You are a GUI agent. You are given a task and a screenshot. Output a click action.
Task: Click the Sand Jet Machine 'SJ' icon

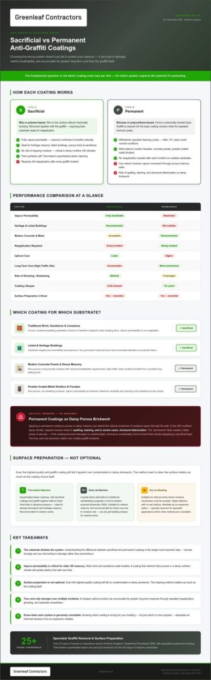point(83,490)
